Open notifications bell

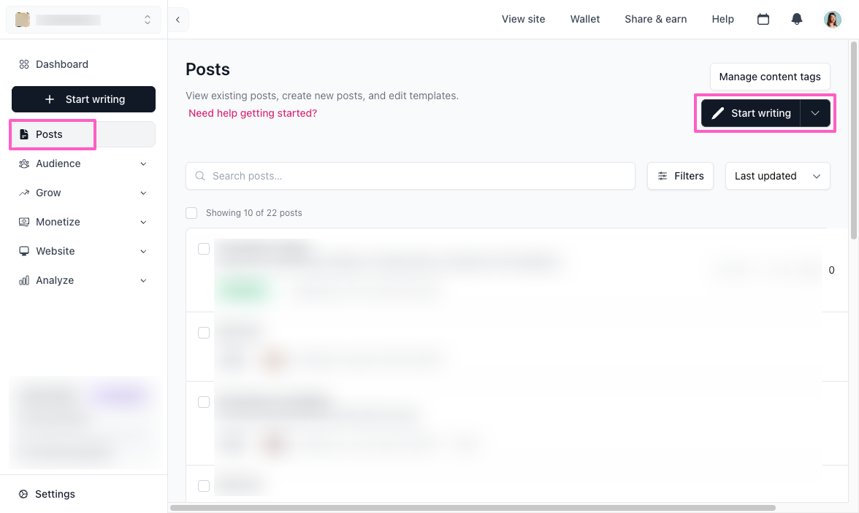coord(797,19)
